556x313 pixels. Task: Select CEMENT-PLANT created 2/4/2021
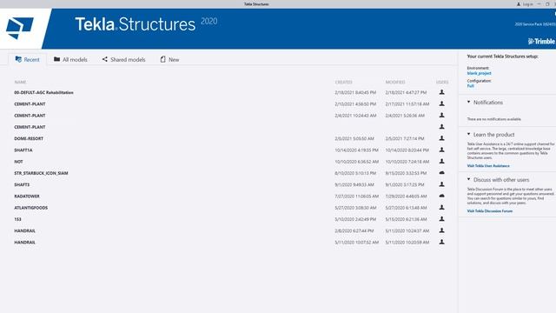231,116
